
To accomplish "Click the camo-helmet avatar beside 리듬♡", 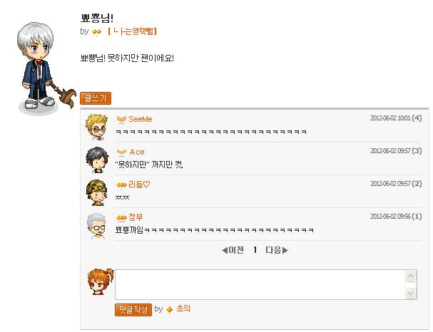I will (x=96, y=193).
